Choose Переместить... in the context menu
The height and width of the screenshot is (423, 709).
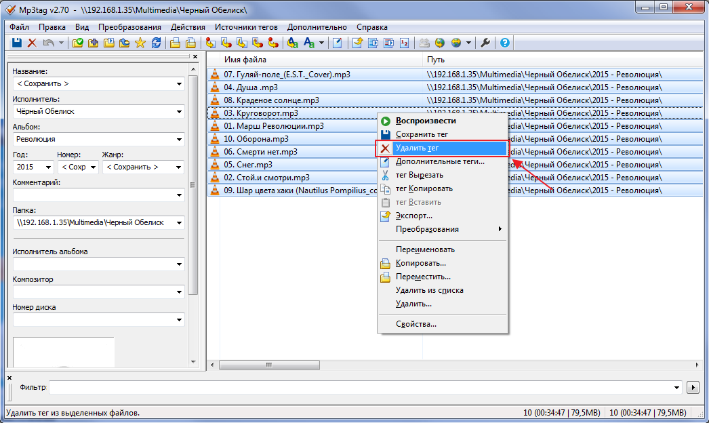point(443,277)
